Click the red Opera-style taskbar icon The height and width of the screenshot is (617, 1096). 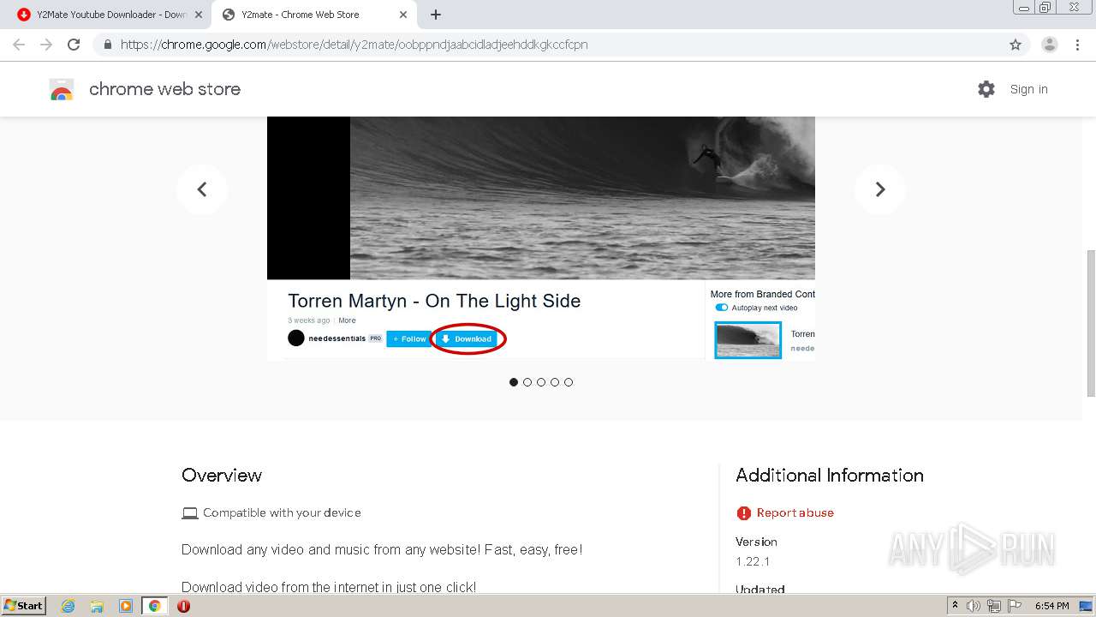point(183,606)
